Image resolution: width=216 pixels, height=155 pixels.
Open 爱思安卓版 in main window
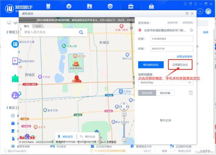21,146
